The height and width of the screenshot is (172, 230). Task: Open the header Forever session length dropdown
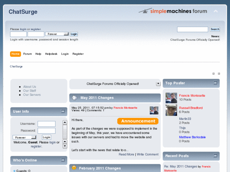57,34
